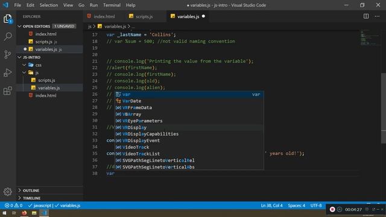Screen dimensions: 386x217
Task: Open the Search view in activity bar
Action: pos(8,37)
